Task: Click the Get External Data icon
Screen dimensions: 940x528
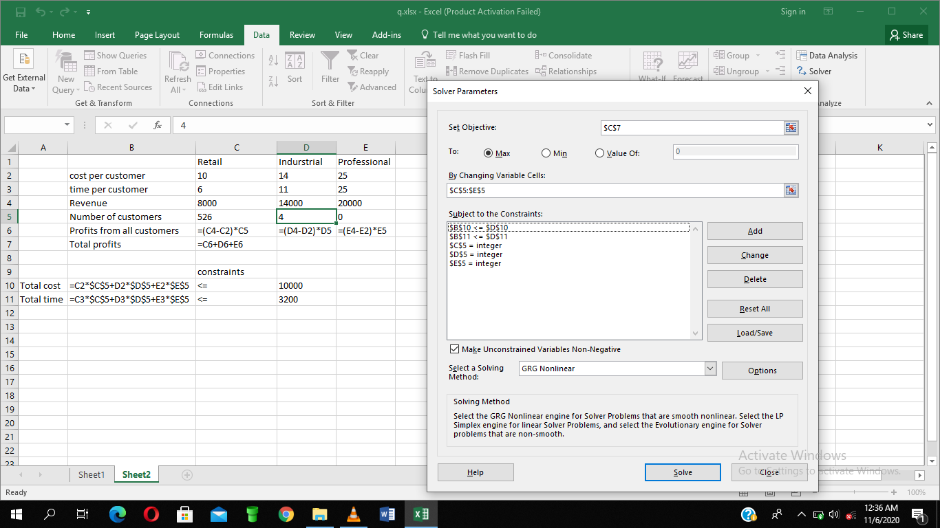Action: [23, 60]
